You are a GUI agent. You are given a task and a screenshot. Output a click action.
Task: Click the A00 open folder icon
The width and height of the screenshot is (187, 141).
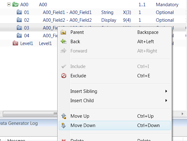(x=15, y=5)
